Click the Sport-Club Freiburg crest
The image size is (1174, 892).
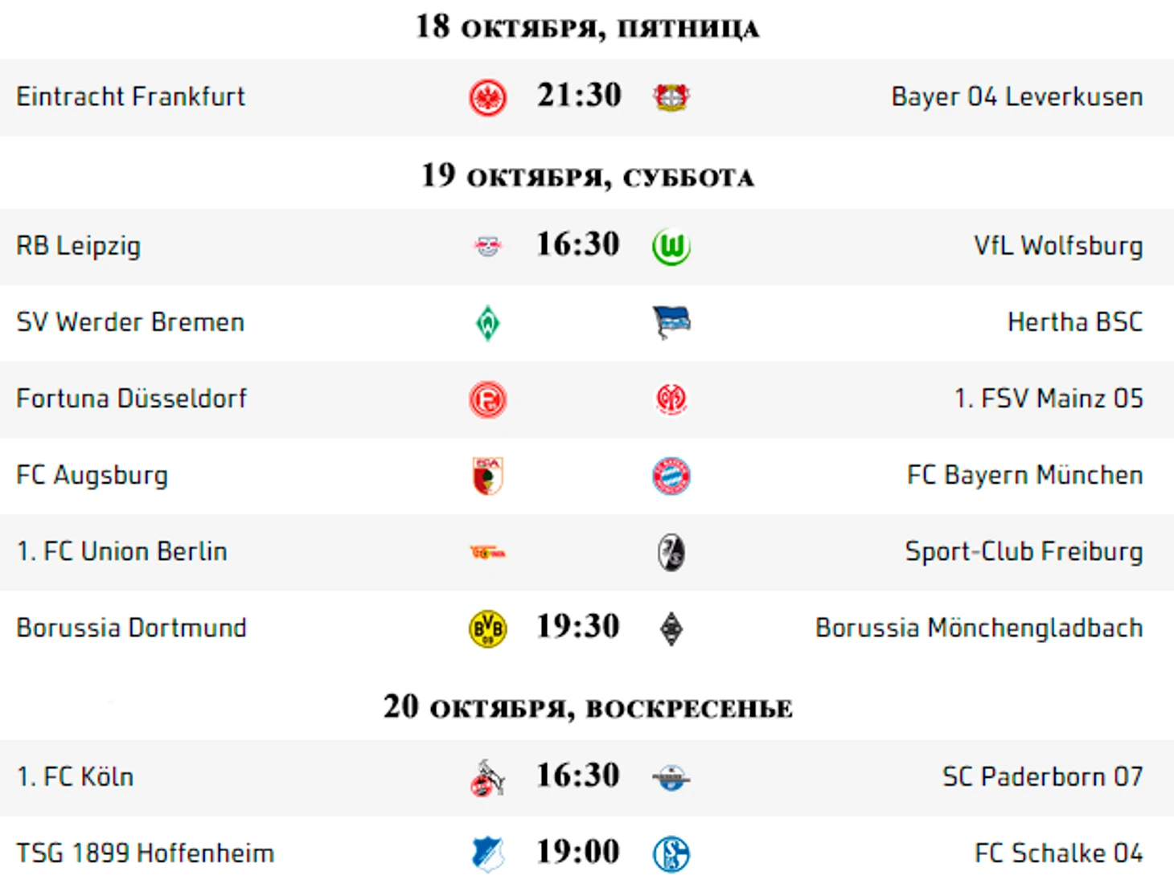tap(671, 552)
